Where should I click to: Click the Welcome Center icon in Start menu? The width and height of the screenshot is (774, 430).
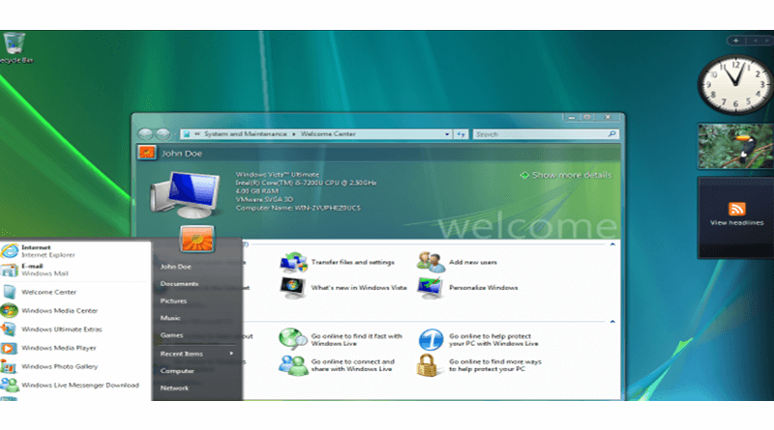10,292
